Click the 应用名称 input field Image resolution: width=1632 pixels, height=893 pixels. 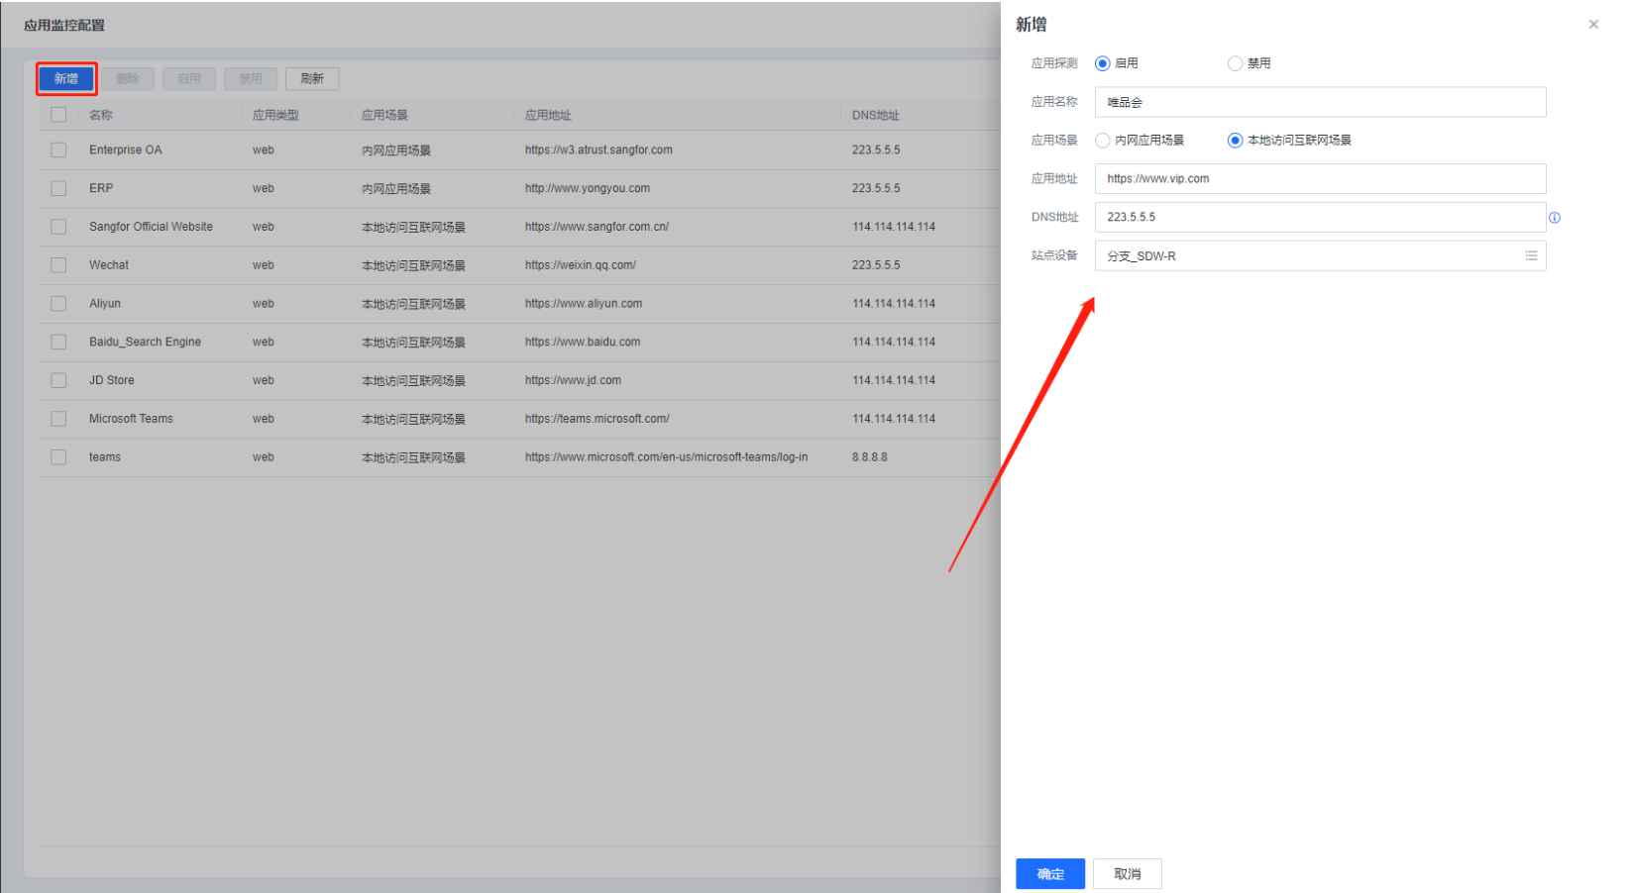(1319, 102)
